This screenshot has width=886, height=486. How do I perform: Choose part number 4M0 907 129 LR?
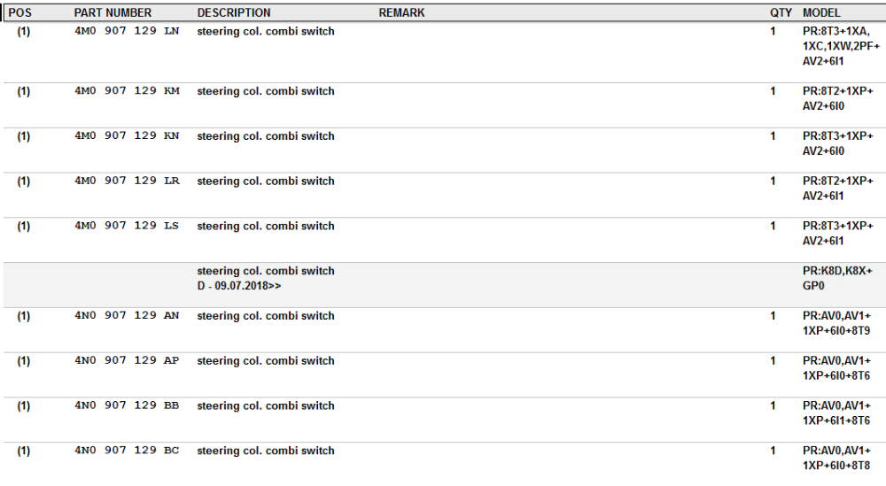click(127, 181)
